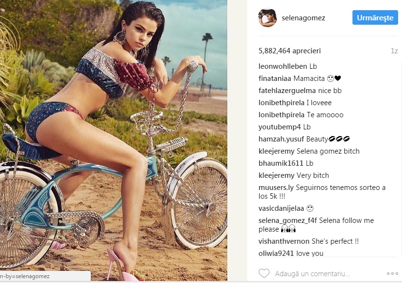The image size is (402, 283).
Task: Open oliwia9241's profile
Action: point(276,253)
